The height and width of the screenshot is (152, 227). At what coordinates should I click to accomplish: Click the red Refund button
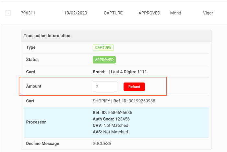[x=134, y=87]
